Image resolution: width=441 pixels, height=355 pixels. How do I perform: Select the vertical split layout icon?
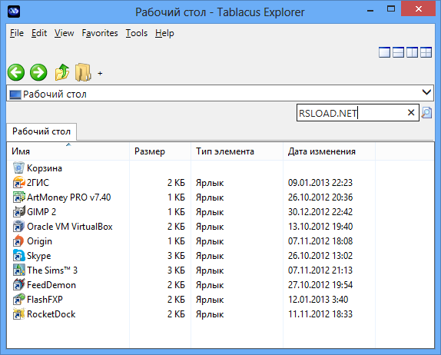412,52
